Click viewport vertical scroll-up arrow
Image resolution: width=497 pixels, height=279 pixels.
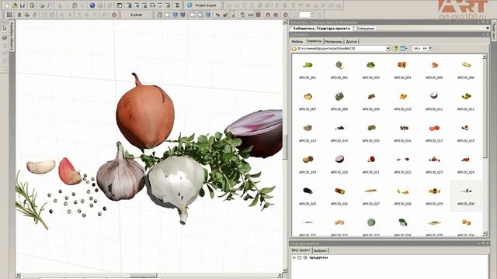click(x=285, y=22)
